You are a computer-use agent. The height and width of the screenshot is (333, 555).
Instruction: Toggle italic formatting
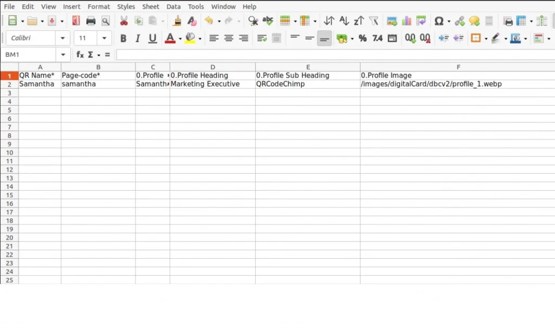pyautogui.click(x=138, y=38)
